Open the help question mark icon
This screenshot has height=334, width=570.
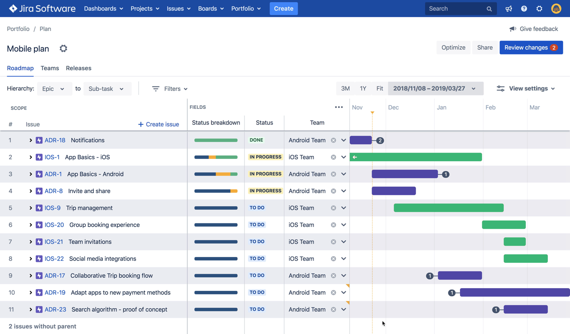point(524,9)
